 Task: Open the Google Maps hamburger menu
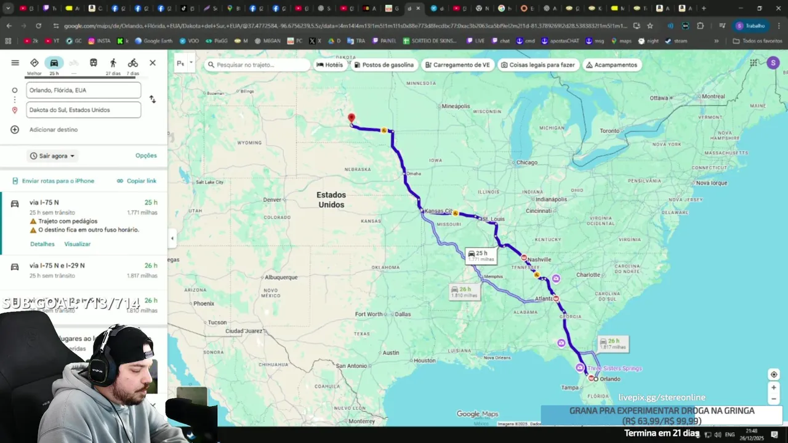pos(15,63)
